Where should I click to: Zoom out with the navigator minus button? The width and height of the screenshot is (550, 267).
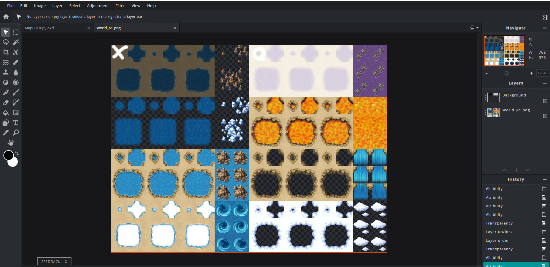(487, 73)
